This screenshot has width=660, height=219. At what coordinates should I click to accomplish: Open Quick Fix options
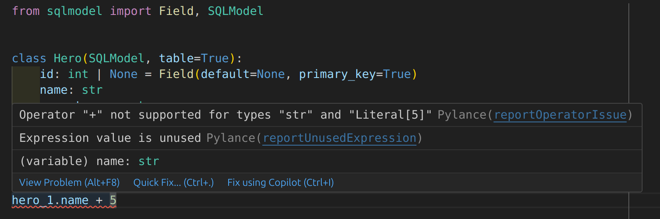pyautogui.click(x=173, y=182)
